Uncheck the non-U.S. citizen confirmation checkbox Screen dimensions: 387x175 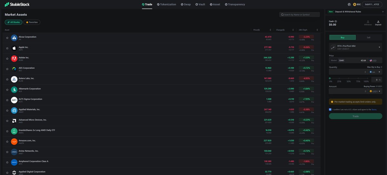[330, 110]
